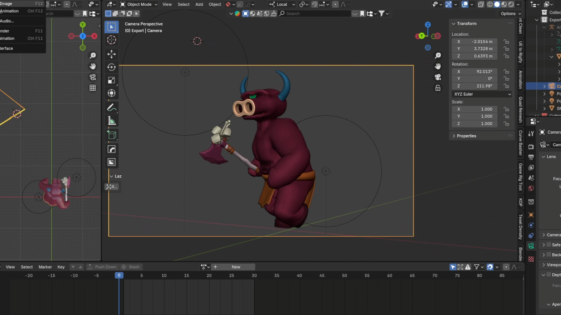
Task: Select the 3D Cursor tool
Action: click(x=112, y=40)
